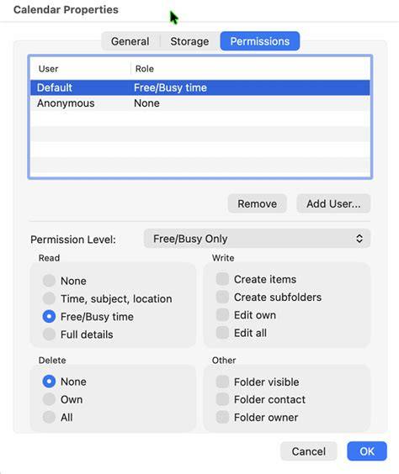Switch to the General tab

(x=130, y=41)
